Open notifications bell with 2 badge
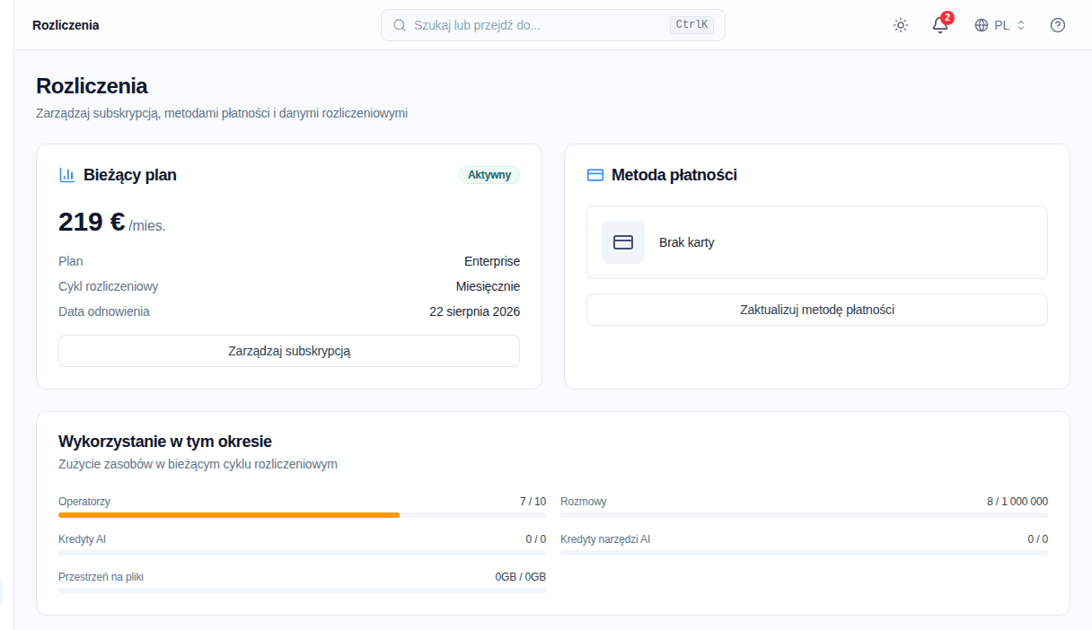The height and width of the screenshot is (630, 1092). [x=940, y=25]
